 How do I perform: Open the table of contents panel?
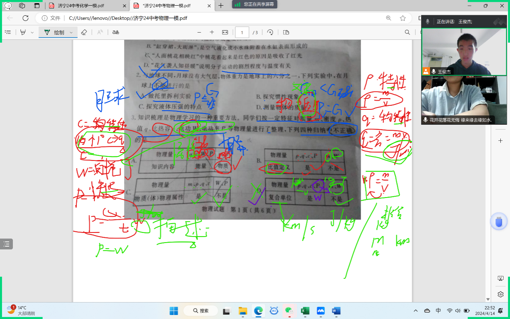click(x=8, y=32)
